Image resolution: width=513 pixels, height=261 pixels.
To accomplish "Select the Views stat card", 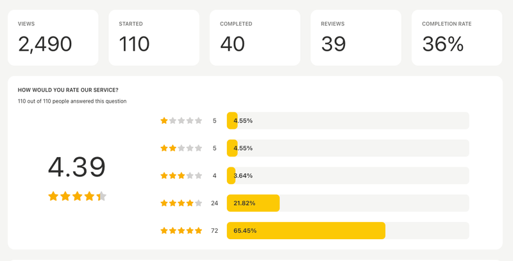I will (x=53, y=37).
